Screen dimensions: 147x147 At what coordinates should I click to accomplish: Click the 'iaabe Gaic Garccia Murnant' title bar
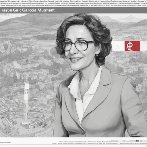(73, 10)
